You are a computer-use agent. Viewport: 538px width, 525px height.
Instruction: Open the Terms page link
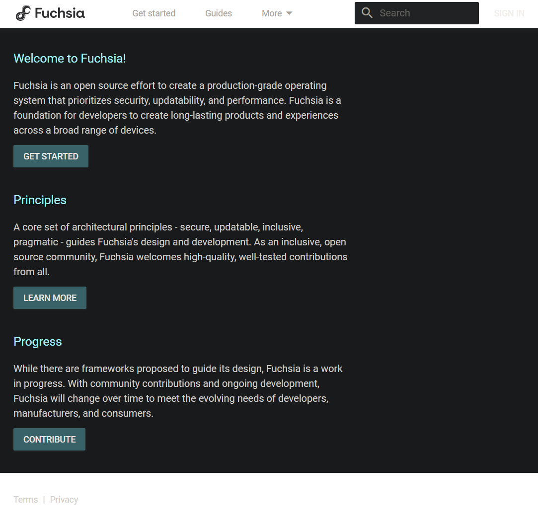(25, 499)
